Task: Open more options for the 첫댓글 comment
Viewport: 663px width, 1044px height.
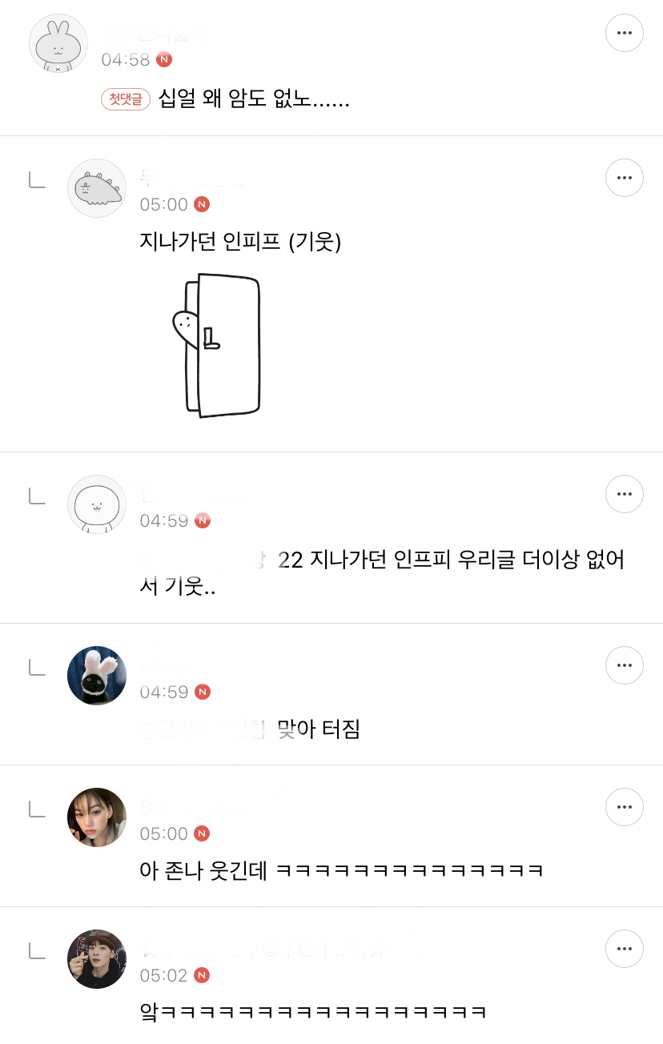Action: [x=625, y=33]
